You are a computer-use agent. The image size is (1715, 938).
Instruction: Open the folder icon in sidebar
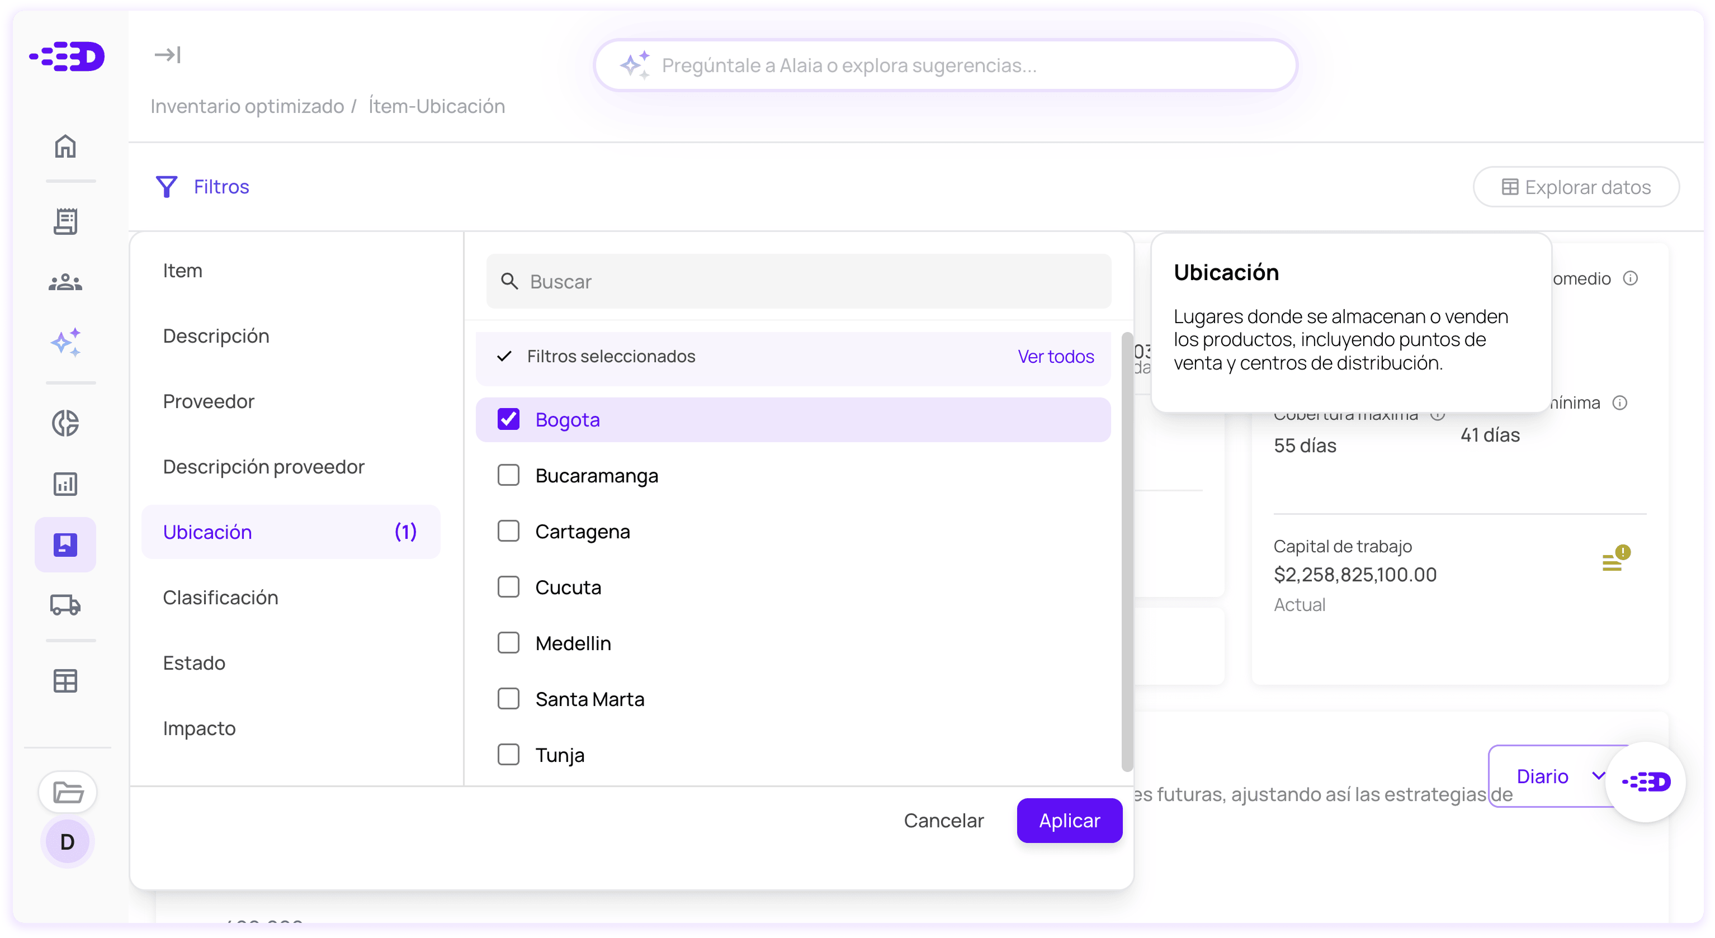click(68, 792)
